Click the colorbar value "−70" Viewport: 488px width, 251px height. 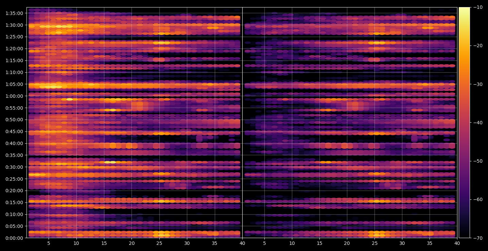click(x=477, y=238)
